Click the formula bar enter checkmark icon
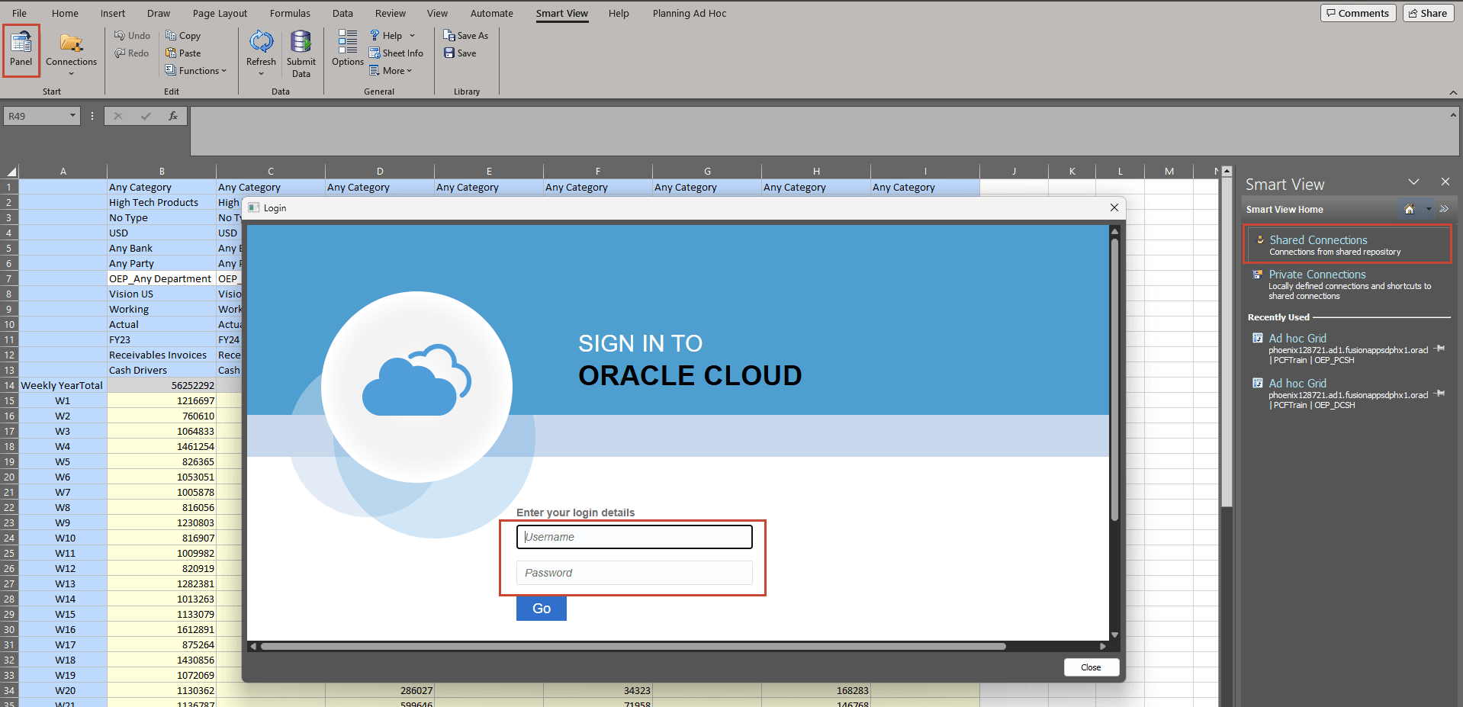 tap(146, 116)
